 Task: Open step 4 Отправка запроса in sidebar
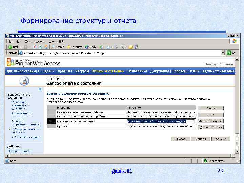pos(26,137)
